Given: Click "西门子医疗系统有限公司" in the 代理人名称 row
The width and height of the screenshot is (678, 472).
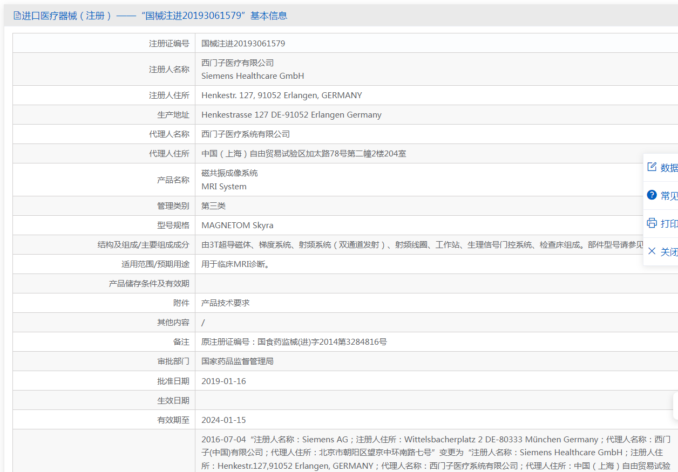Looking at the screenshot, I should click(246, 134).
